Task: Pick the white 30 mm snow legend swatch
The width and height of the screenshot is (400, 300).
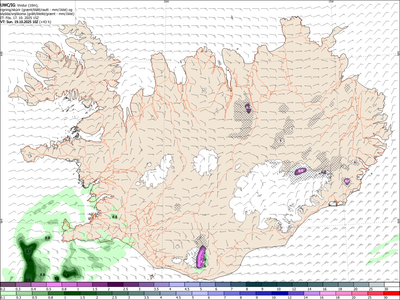Action: [392, 284]
